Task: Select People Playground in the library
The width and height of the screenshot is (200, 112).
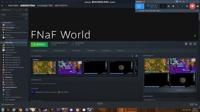Action: pos(11,87)
